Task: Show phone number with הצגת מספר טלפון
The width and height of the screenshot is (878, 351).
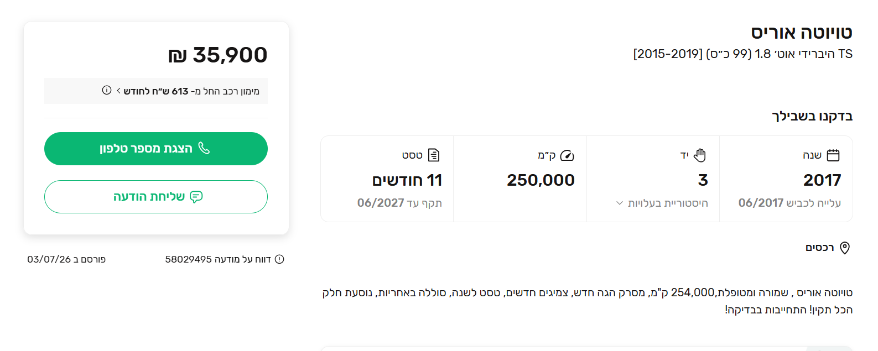Action: pyautogui.click(x=156, y=149)
